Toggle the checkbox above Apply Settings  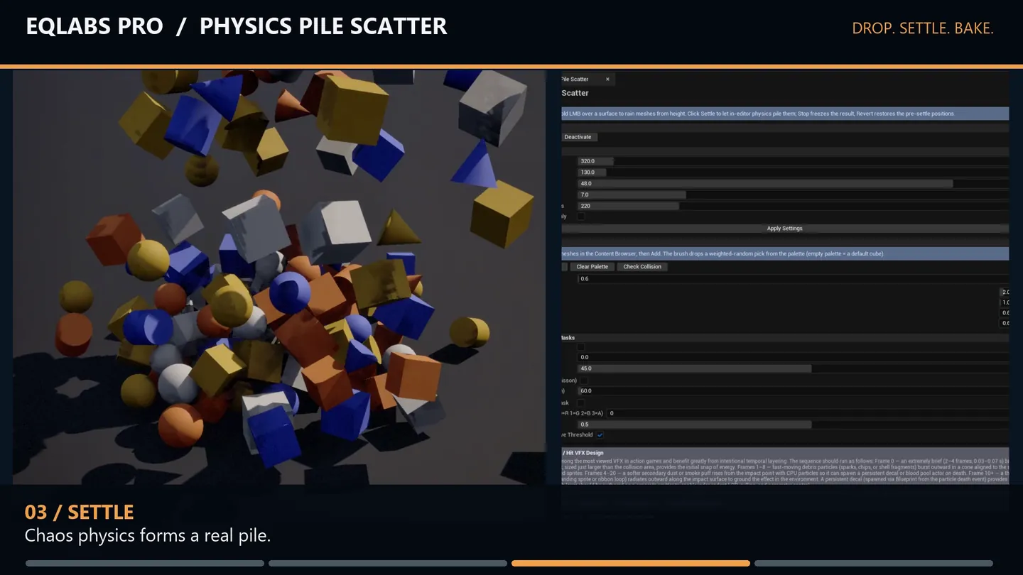pos(581,217)
